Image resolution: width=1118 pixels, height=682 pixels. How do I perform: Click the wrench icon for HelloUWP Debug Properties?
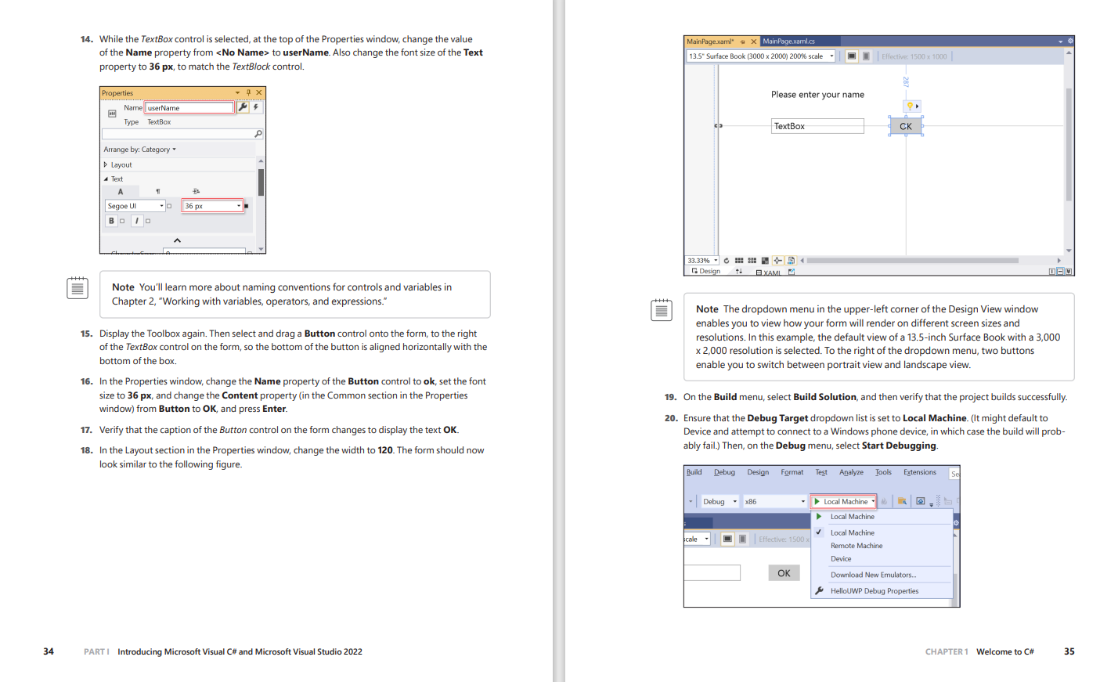coord(819,591)
